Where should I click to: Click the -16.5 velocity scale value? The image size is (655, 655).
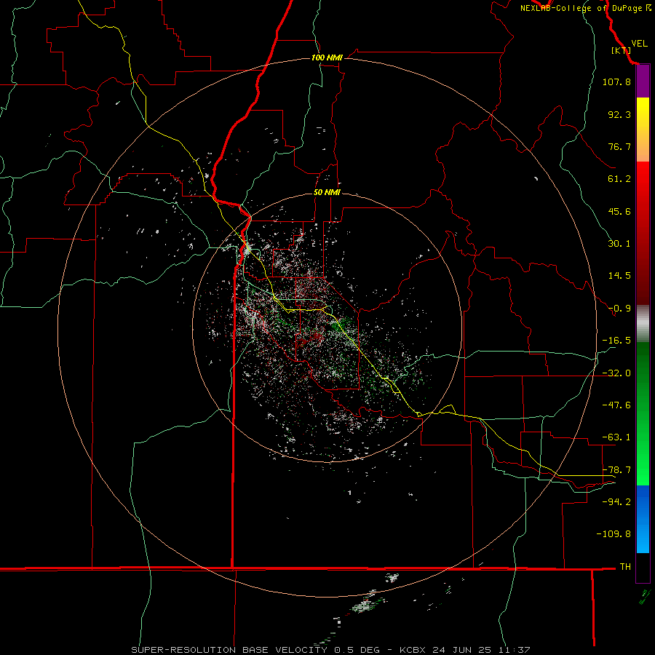point(616,341)
